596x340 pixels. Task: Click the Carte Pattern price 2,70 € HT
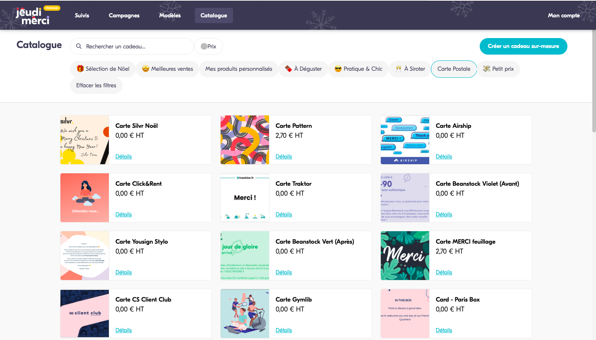point(289,135)
